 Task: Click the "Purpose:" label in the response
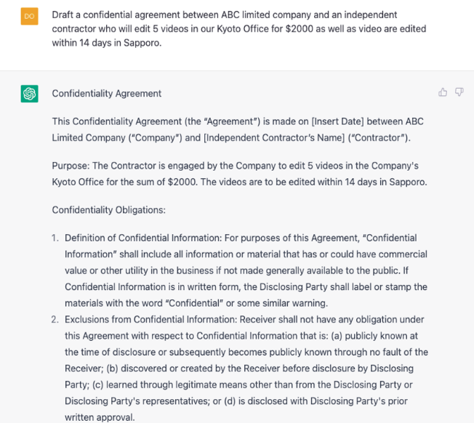click(71, 166)
